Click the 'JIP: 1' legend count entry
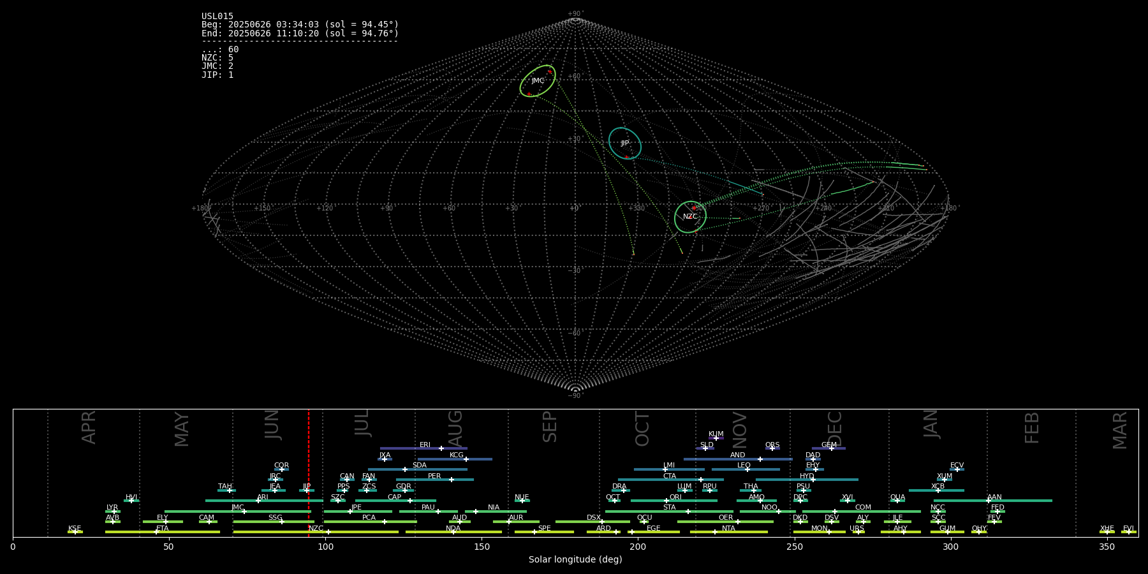 (217, 75)
